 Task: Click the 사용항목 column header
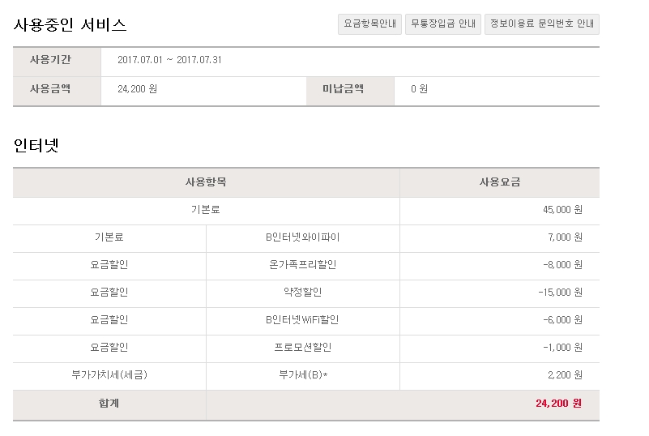(206, 182)
